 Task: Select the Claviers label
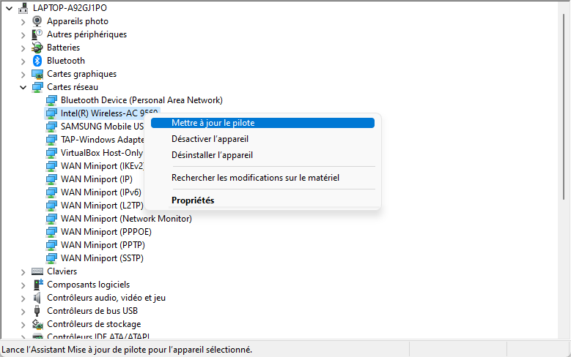pyautogui.click(x=62, y=271)
